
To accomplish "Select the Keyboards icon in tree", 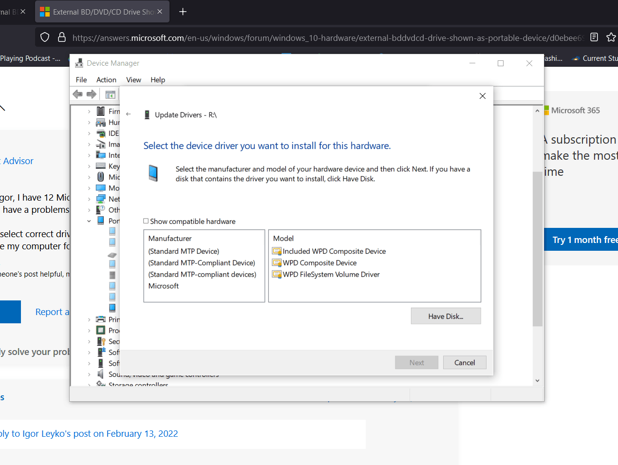I will click(x=101, y=166).
